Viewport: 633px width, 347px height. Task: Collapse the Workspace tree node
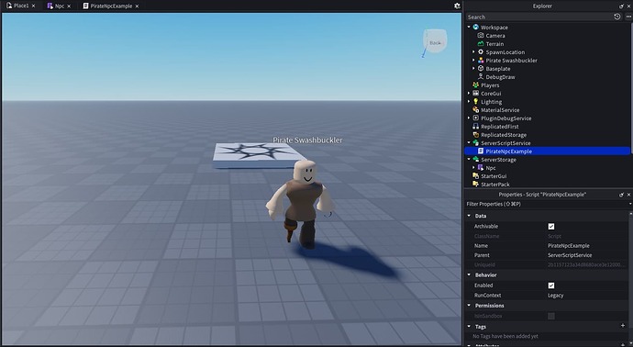tap(469, 27)
